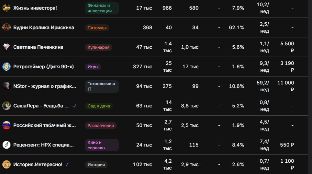Select the Кино и сериалы tag

(x=102, y=145)
